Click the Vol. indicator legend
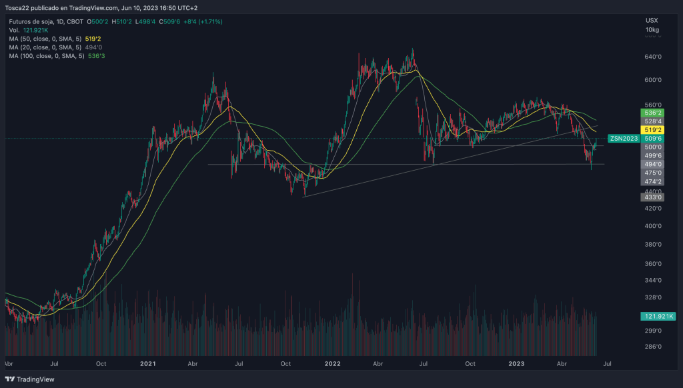This screenshot has height=388, width=683. (15, 30)
